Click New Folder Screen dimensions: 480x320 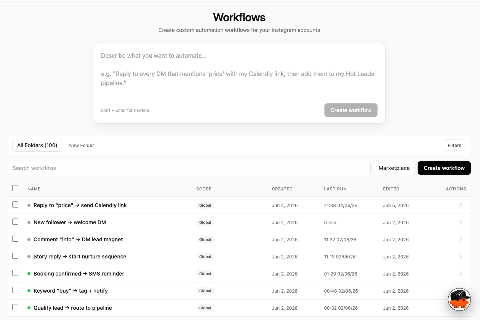point(82,145)
